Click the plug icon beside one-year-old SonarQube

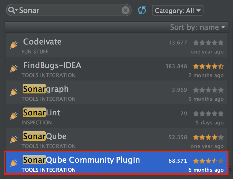(14, 140)
